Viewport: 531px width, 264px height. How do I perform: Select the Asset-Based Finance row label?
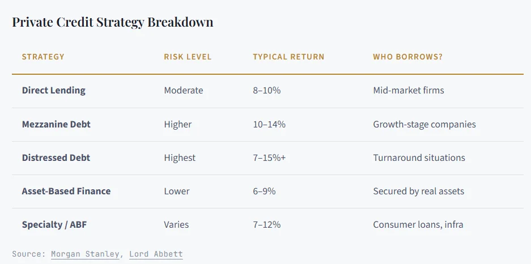click(x=66, y=191)
